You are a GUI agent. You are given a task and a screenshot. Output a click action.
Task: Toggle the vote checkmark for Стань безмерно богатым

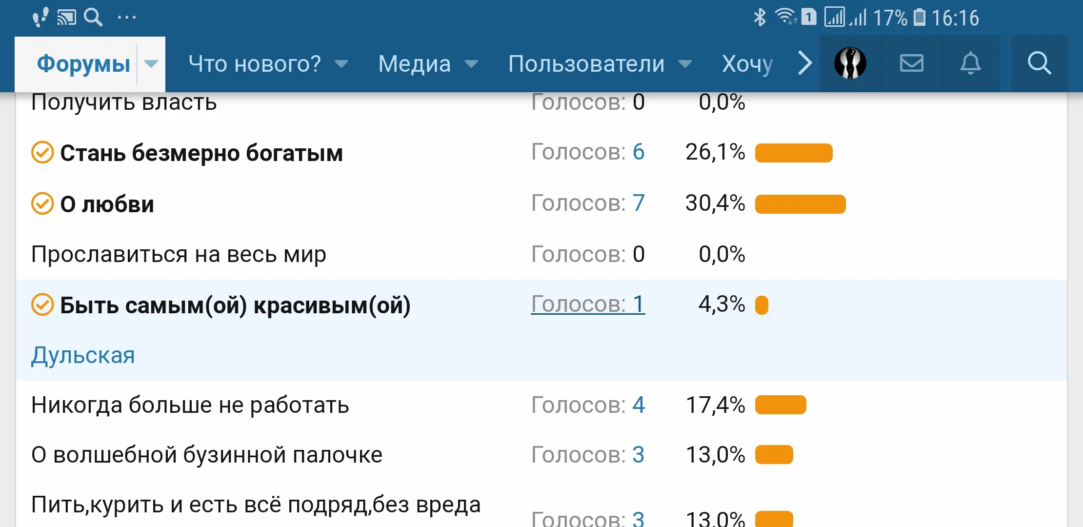point(42,153)
